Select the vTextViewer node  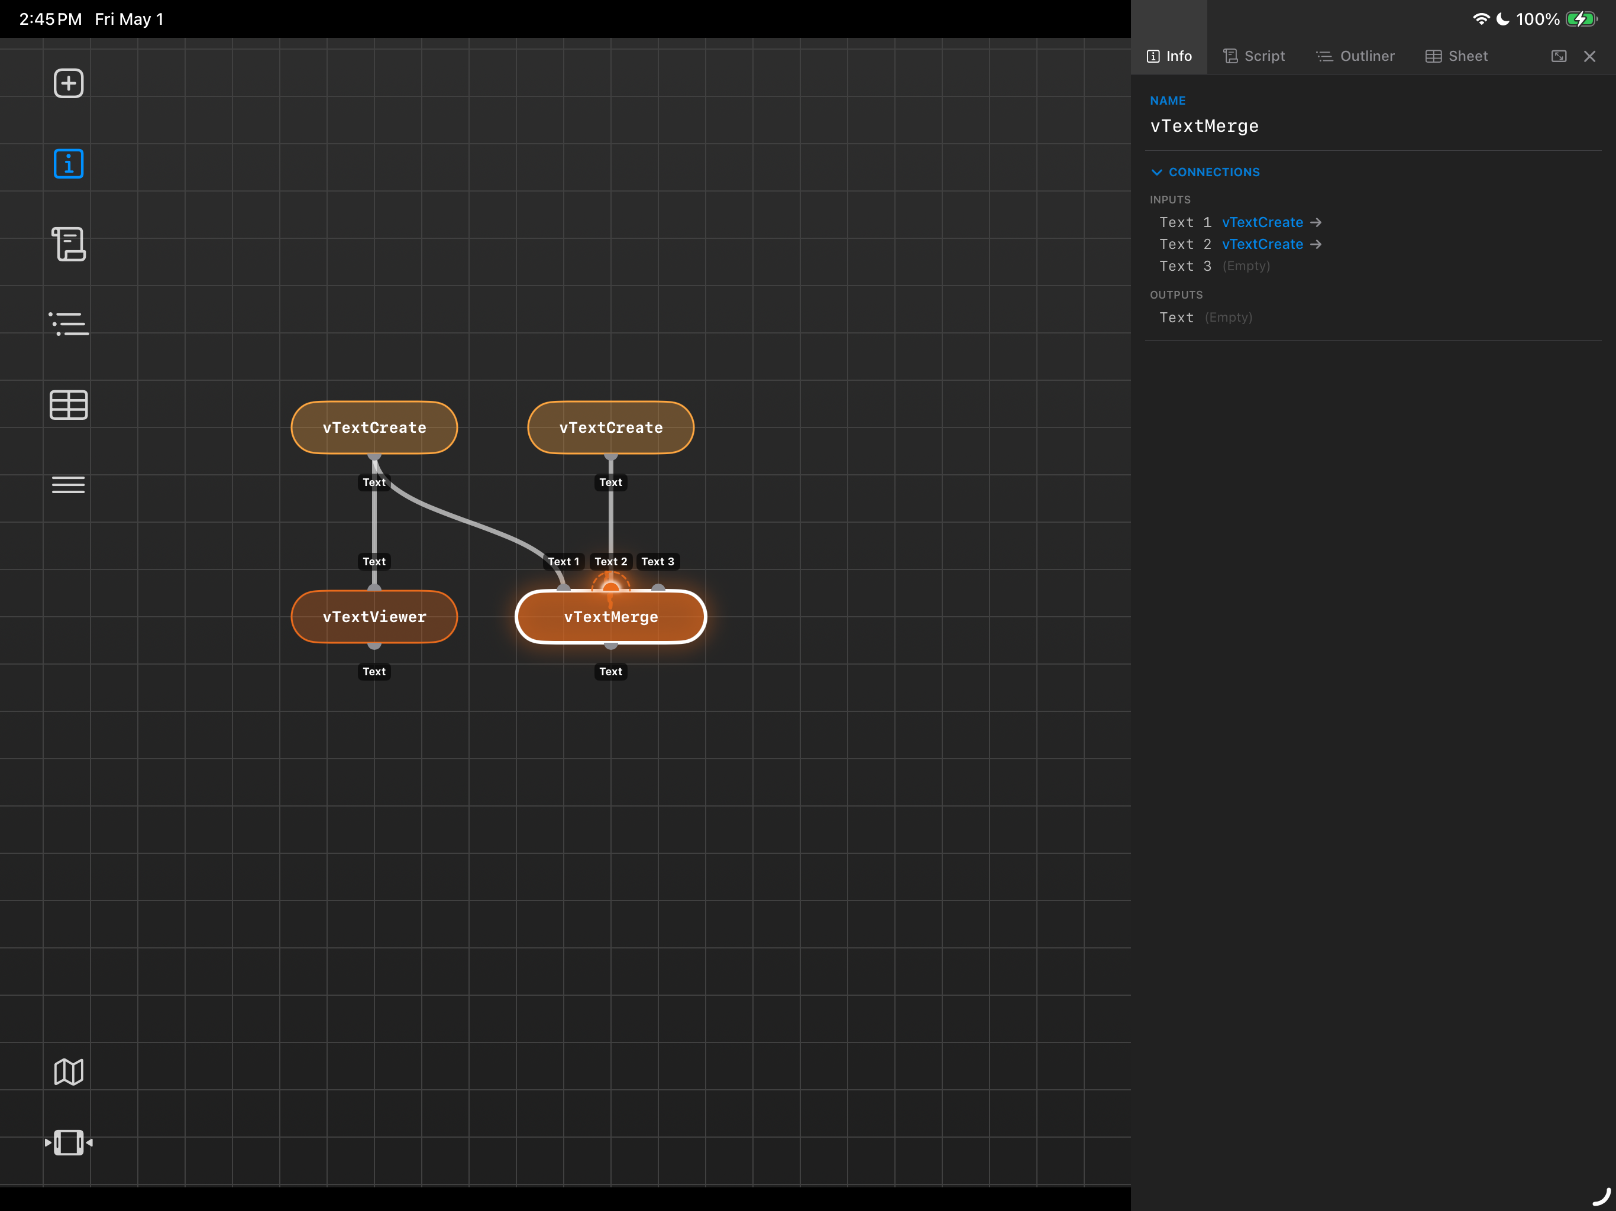[374, 617]
